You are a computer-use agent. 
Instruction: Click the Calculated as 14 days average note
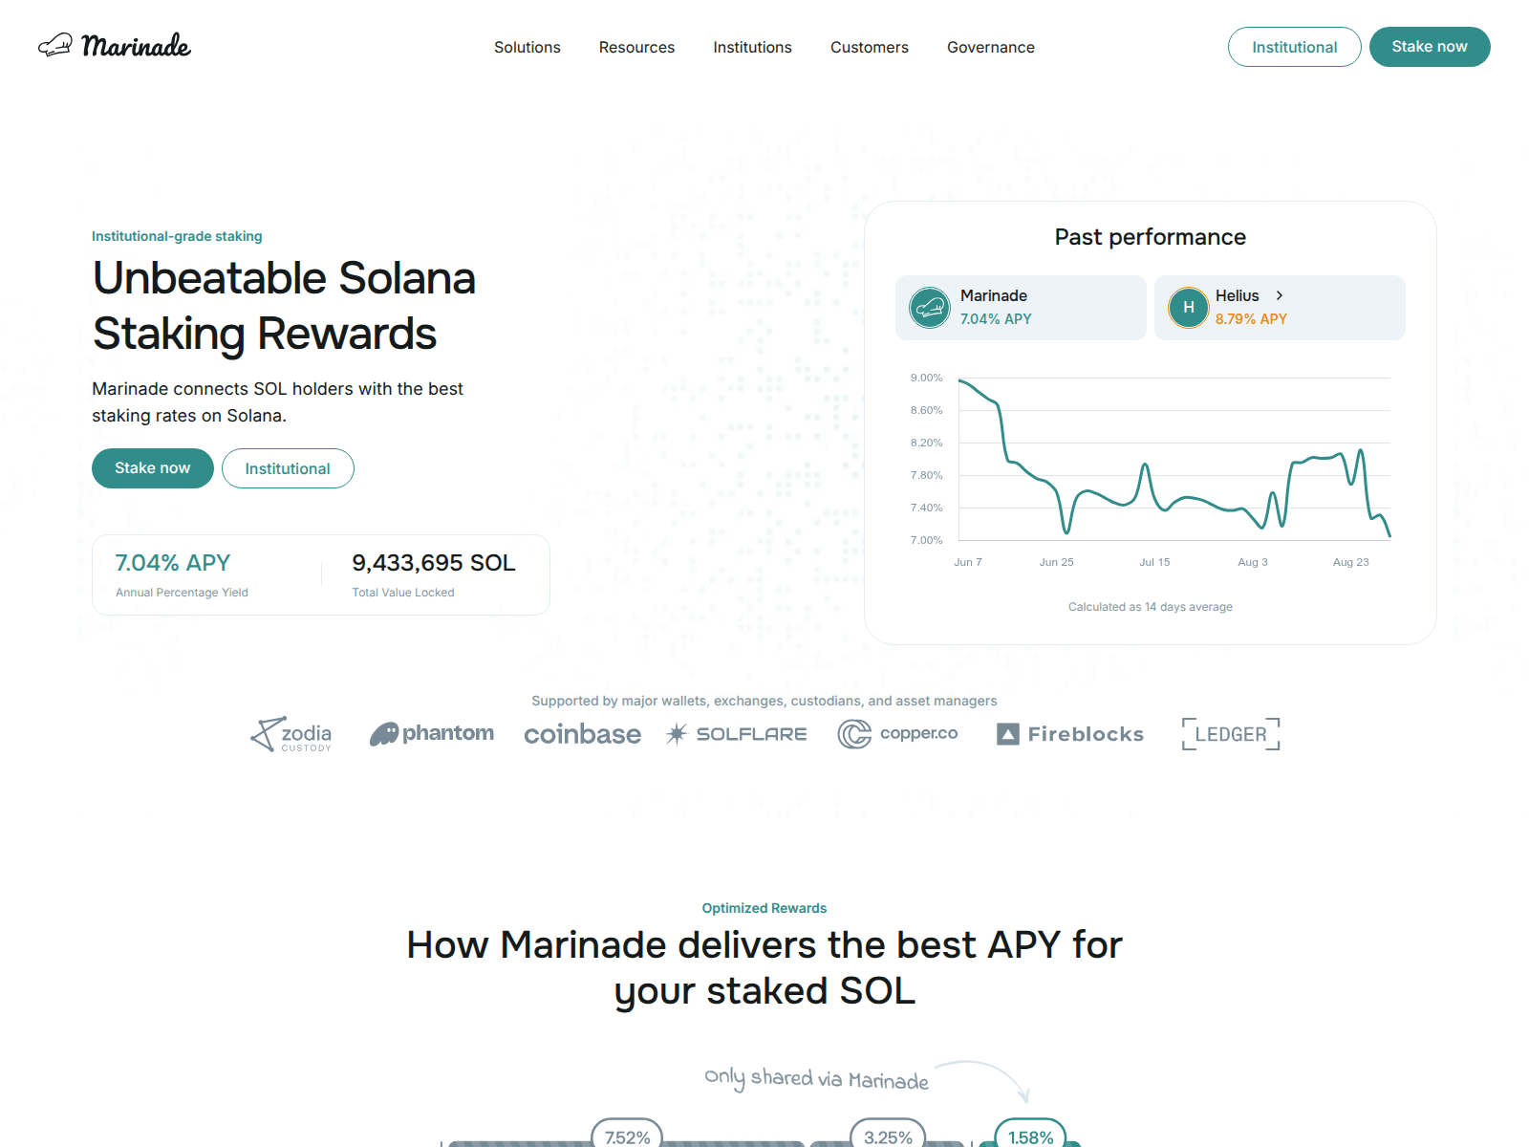coord(1151,607)
